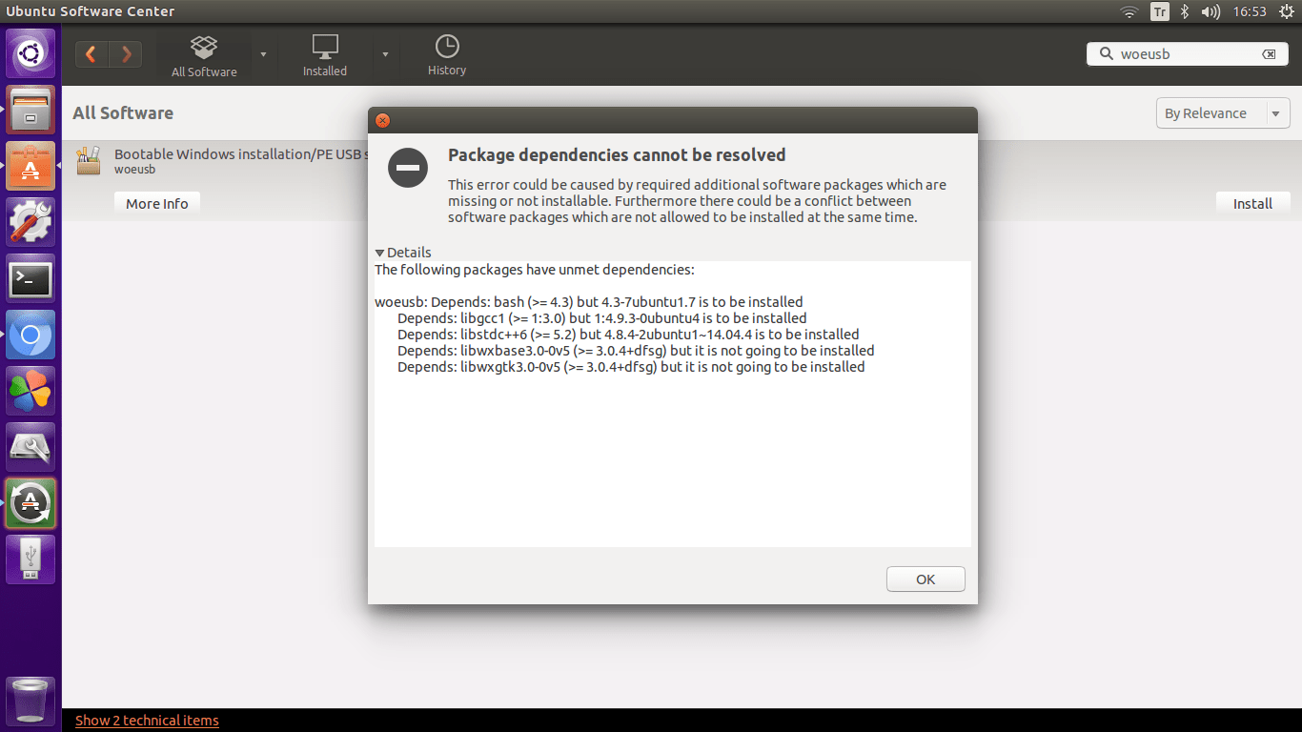Select the libgcc1 dependency line
This screenshot has width=1302, height=732.
coord(602,318)
